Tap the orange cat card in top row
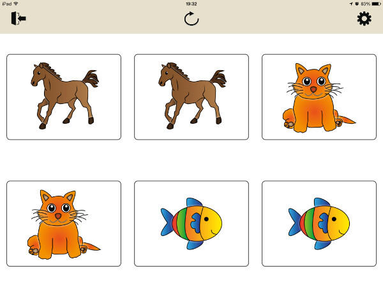This screenshot has width=383, height=287. [319, 97]
